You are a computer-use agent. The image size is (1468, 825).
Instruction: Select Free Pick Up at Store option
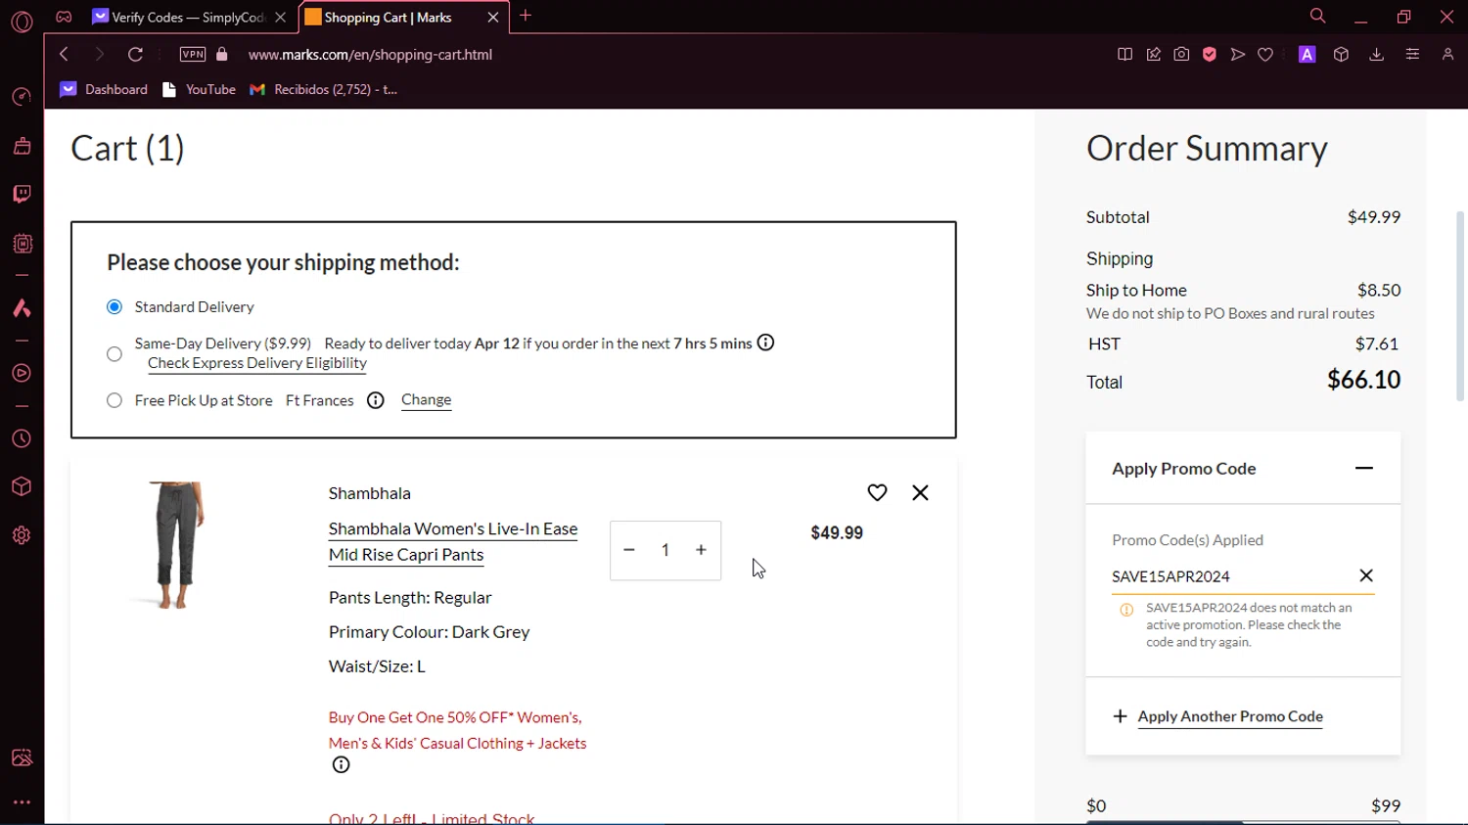click(x=115, y=400)
